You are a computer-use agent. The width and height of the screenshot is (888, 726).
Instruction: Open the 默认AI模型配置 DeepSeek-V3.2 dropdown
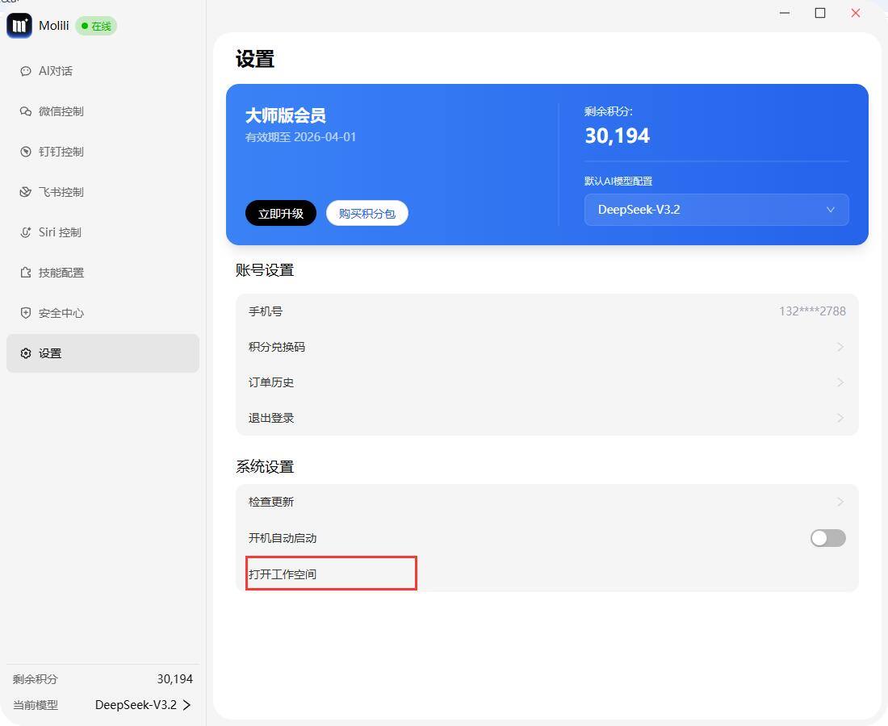(x=715, y=210)
